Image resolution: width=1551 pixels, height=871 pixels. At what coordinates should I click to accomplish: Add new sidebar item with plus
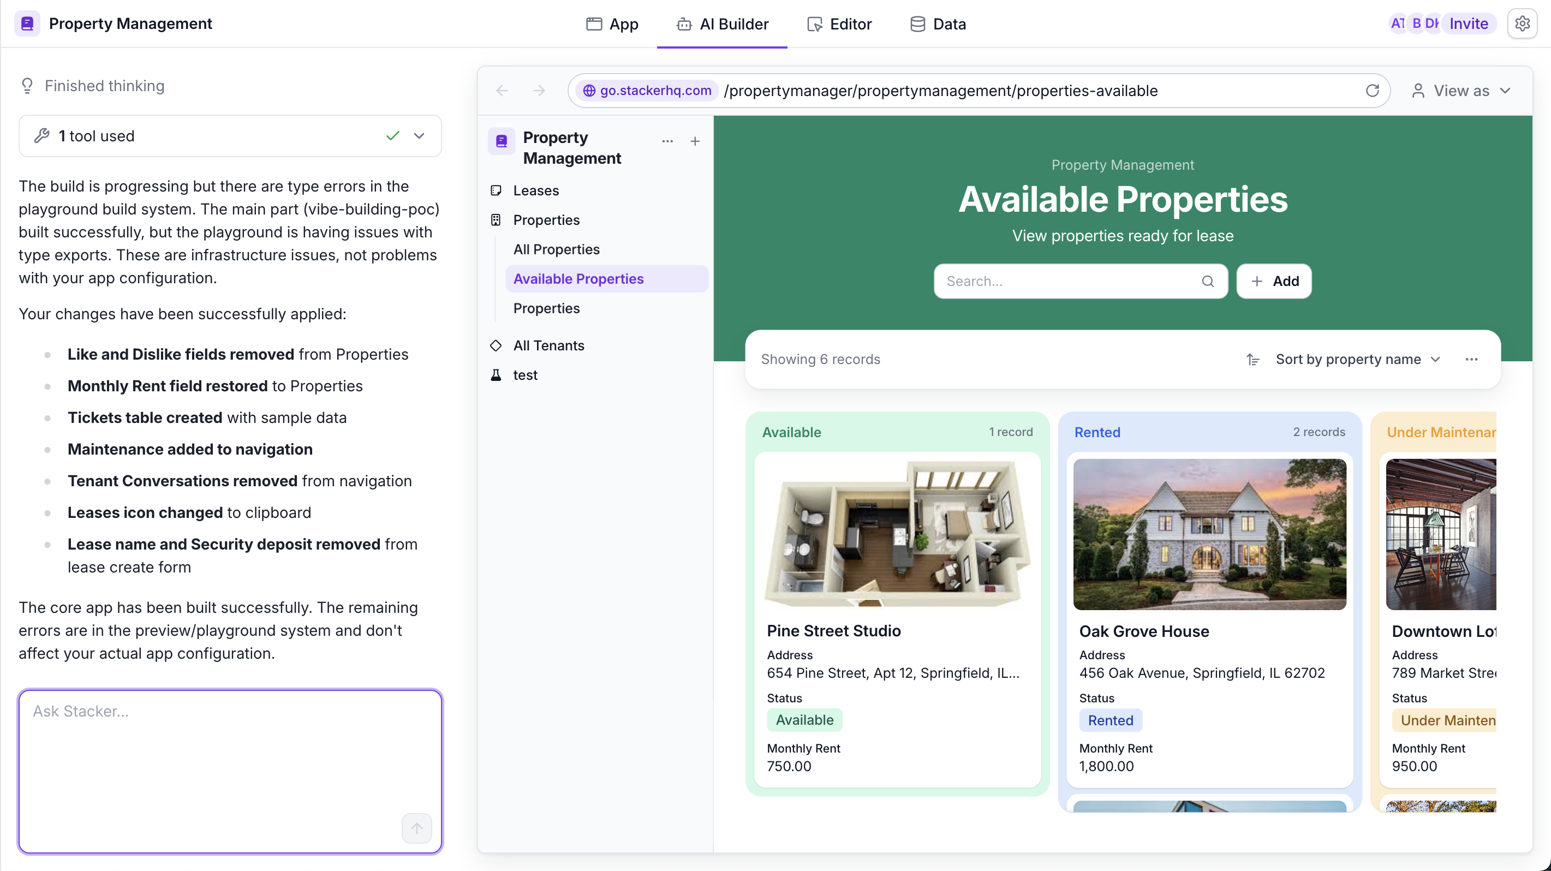[695, 141]
